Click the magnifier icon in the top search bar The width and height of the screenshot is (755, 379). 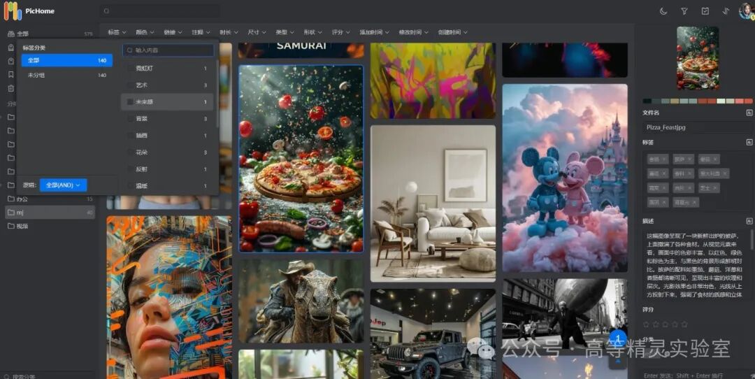(106, 11)
